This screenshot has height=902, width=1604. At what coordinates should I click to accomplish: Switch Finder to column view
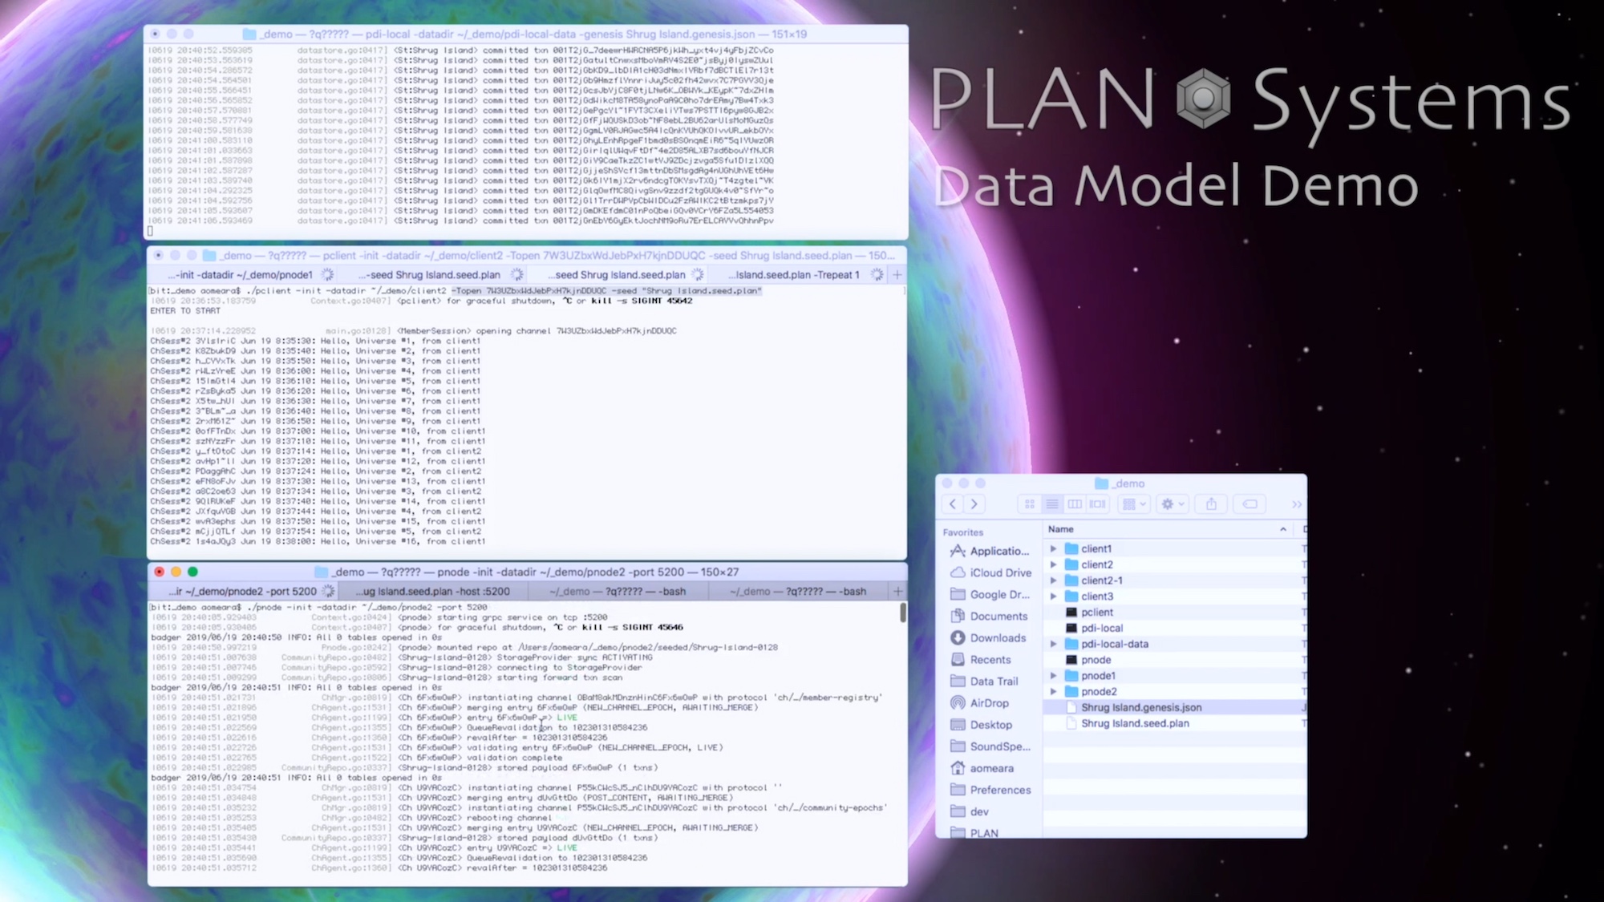tap(1075, 504)
